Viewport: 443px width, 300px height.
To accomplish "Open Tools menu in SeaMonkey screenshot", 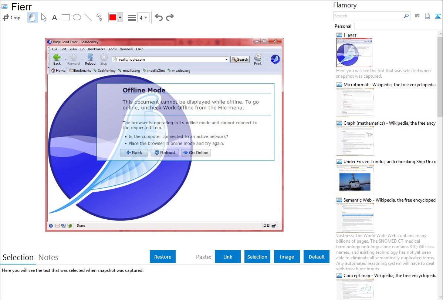I will [x=112, y=49].
